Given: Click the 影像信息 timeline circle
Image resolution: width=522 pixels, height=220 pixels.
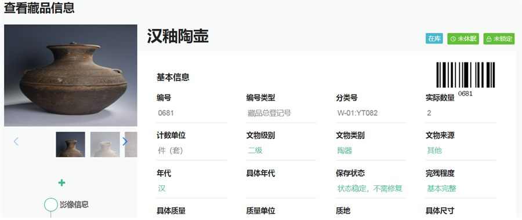Looking at the screenshot, I should 51,205.
